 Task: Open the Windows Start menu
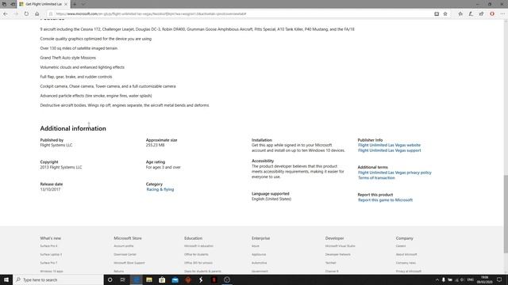pos(6,279)
